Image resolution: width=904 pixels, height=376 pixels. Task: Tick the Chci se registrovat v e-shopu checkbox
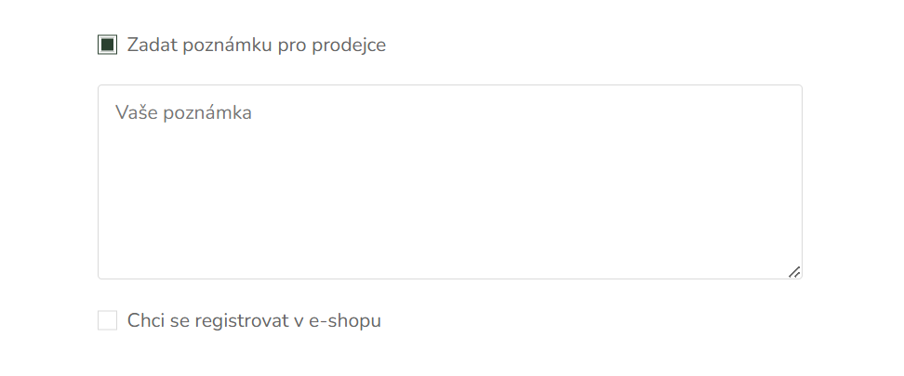tap(107, 320)
